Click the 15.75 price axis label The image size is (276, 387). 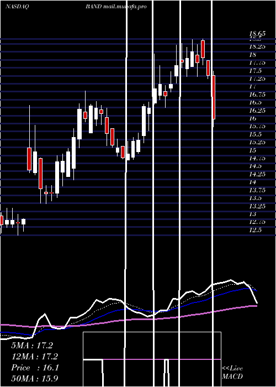(257, 127)
